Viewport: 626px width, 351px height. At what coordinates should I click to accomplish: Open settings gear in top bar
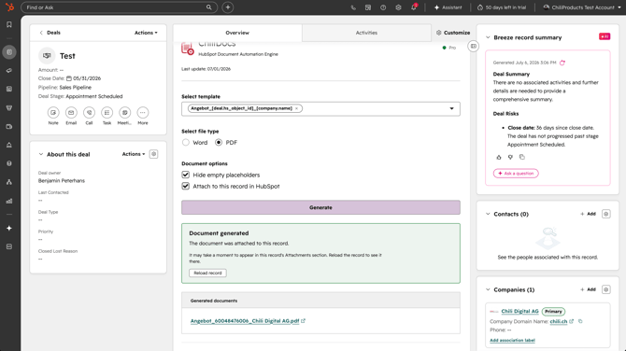click(x=398, y=7)
